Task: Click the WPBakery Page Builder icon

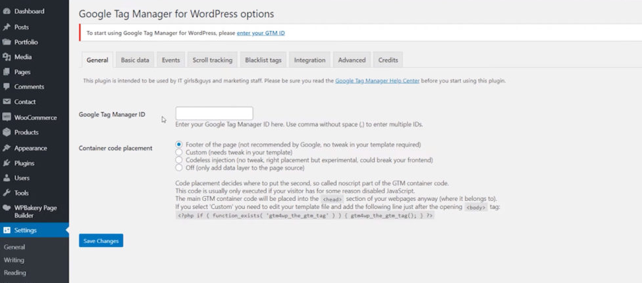Action: pyautogui.click(x=7, y=208)
